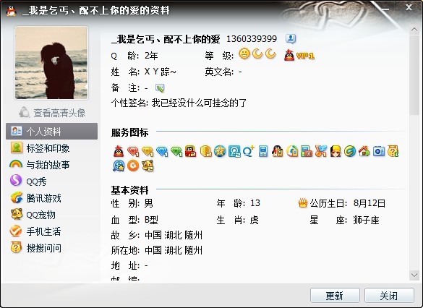423x308 pixels.
Task: Click the red diamond service icon
Action: [x=133, y=151]
